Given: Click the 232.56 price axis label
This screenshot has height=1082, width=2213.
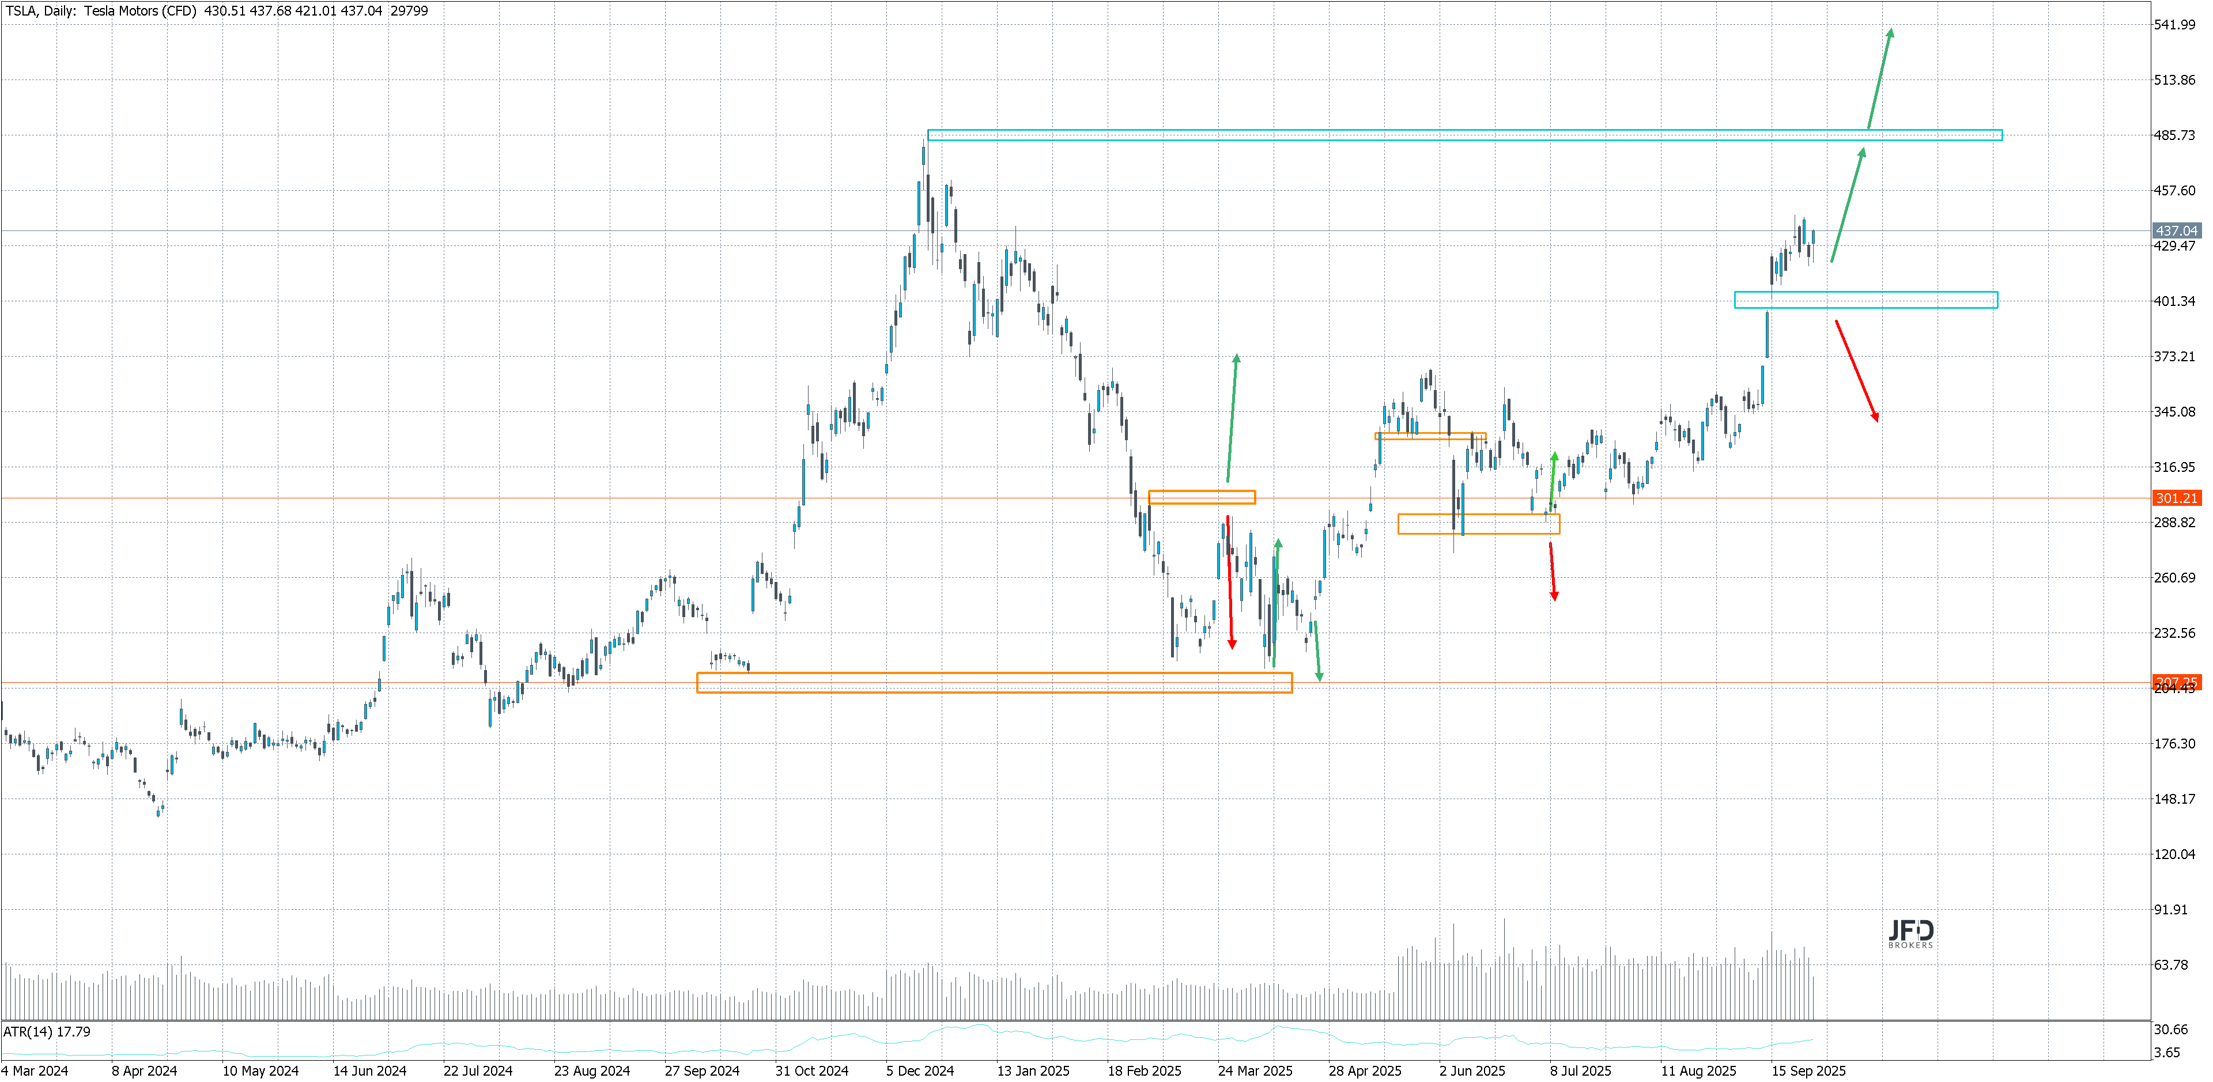Looking at the screenshot, I should (2174, 633).
